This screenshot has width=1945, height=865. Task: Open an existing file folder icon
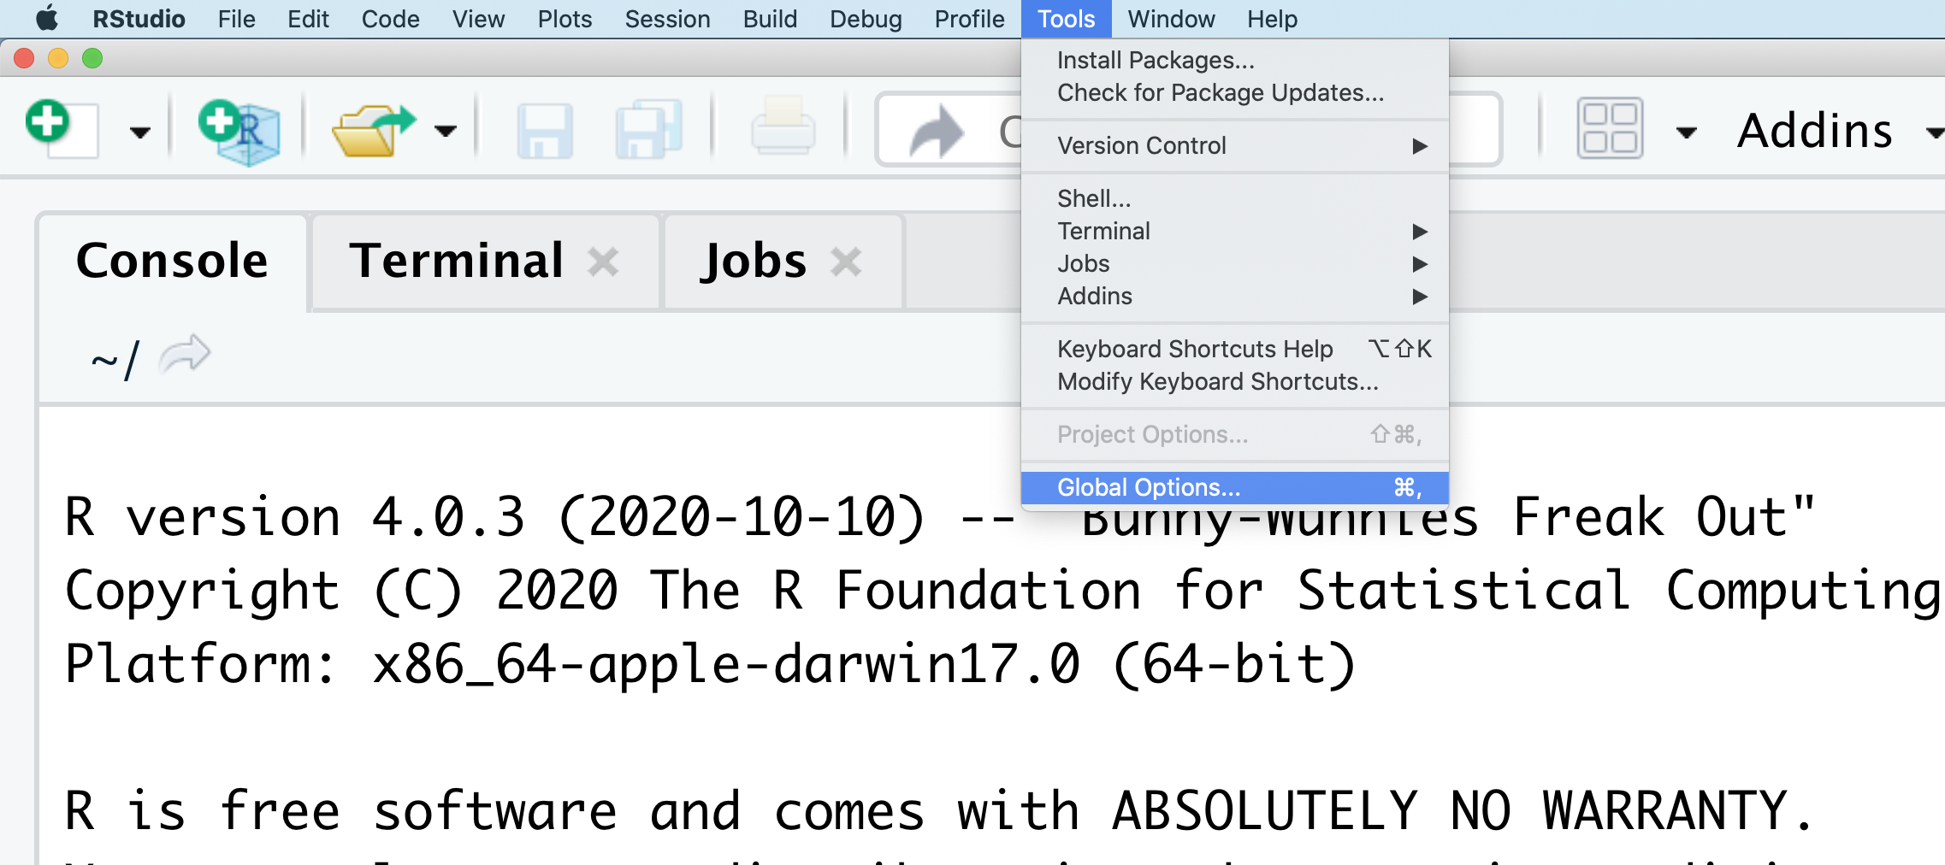tap(372, 131)
